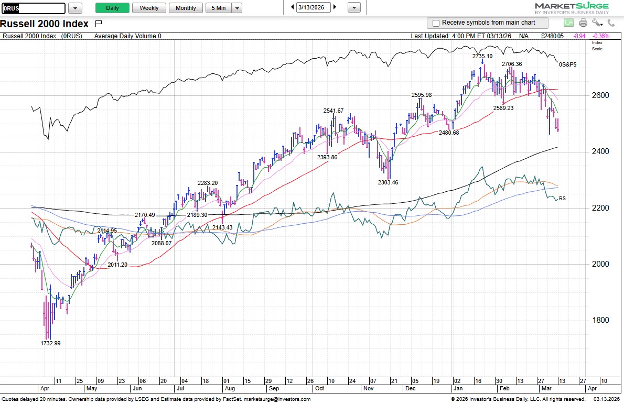Open the 5 Min interval dropdown
The width and height of the screenshot is (624, 405).
pos(236,8)
